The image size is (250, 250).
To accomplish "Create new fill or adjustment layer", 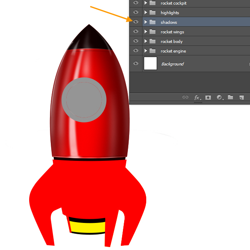I will [x=219, y=97].
